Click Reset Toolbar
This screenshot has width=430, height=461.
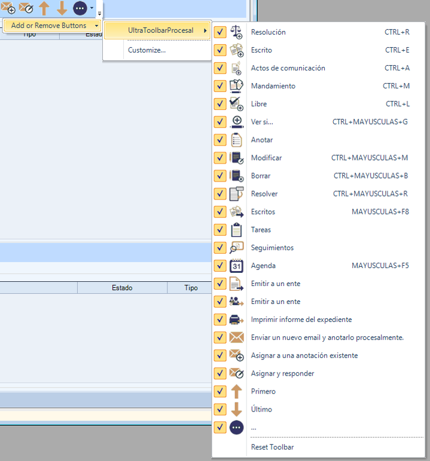[272, 447]
